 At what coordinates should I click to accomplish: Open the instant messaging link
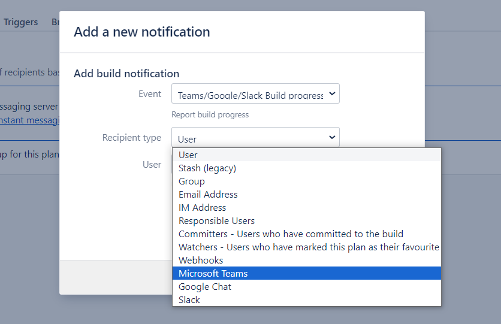(30, 120)
